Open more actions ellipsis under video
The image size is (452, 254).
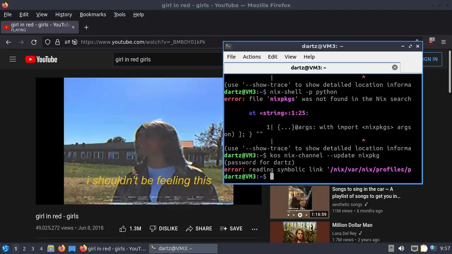pos(255,229)
